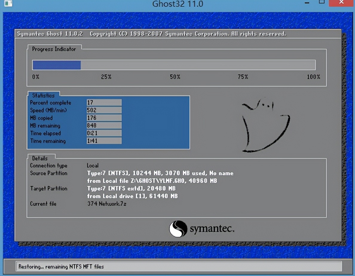
Task: Click the Connection type Local entry
Action: [x=93, y=165]
